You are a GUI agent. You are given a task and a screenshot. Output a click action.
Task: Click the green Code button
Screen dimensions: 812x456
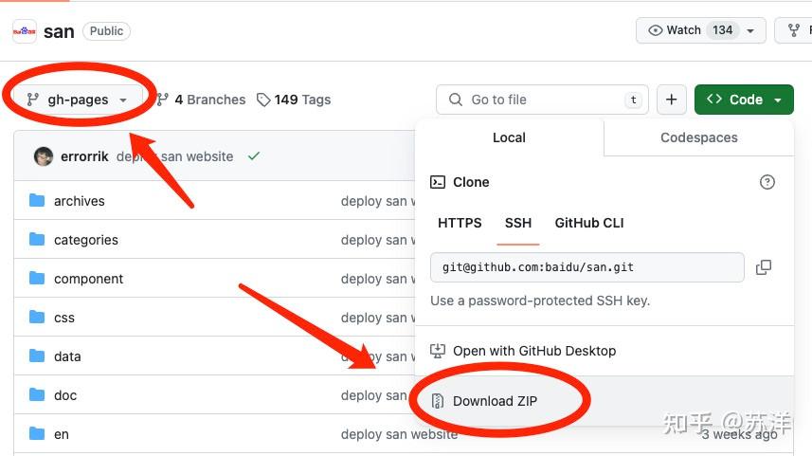(x=744, y=100)
